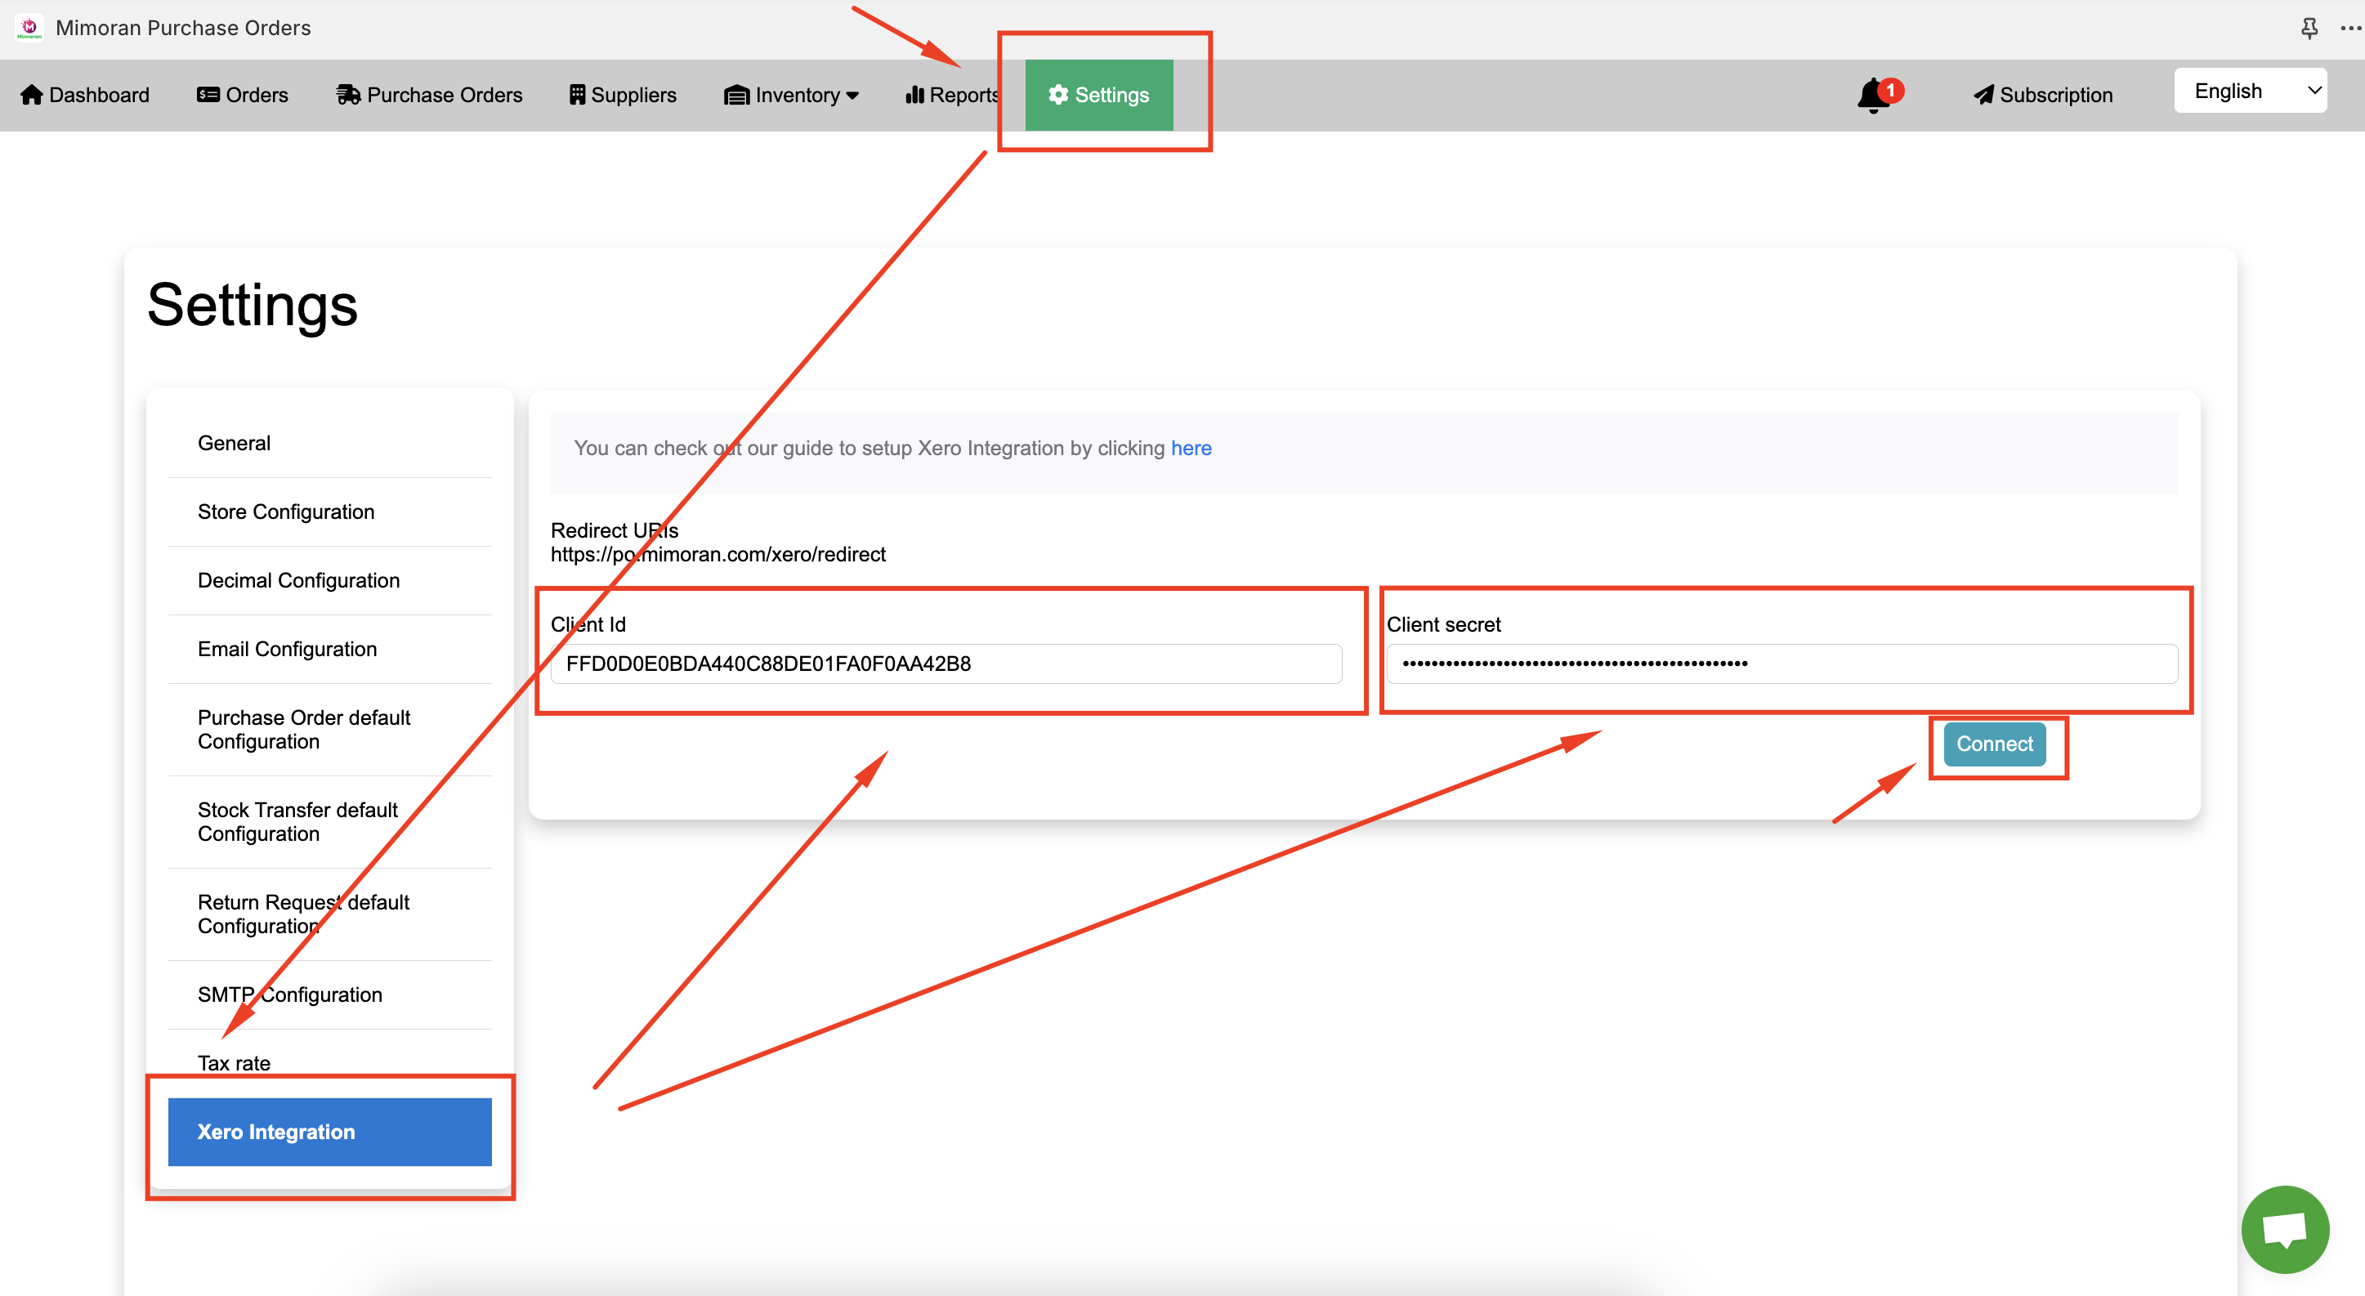Image resolution: width=2365 pixels, height=1296 pixels.
Task: Click the Suppliers building icon
Action: coord(578,95)
